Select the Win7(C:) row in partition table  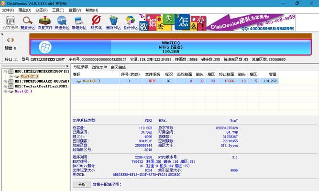pos(175,81)
